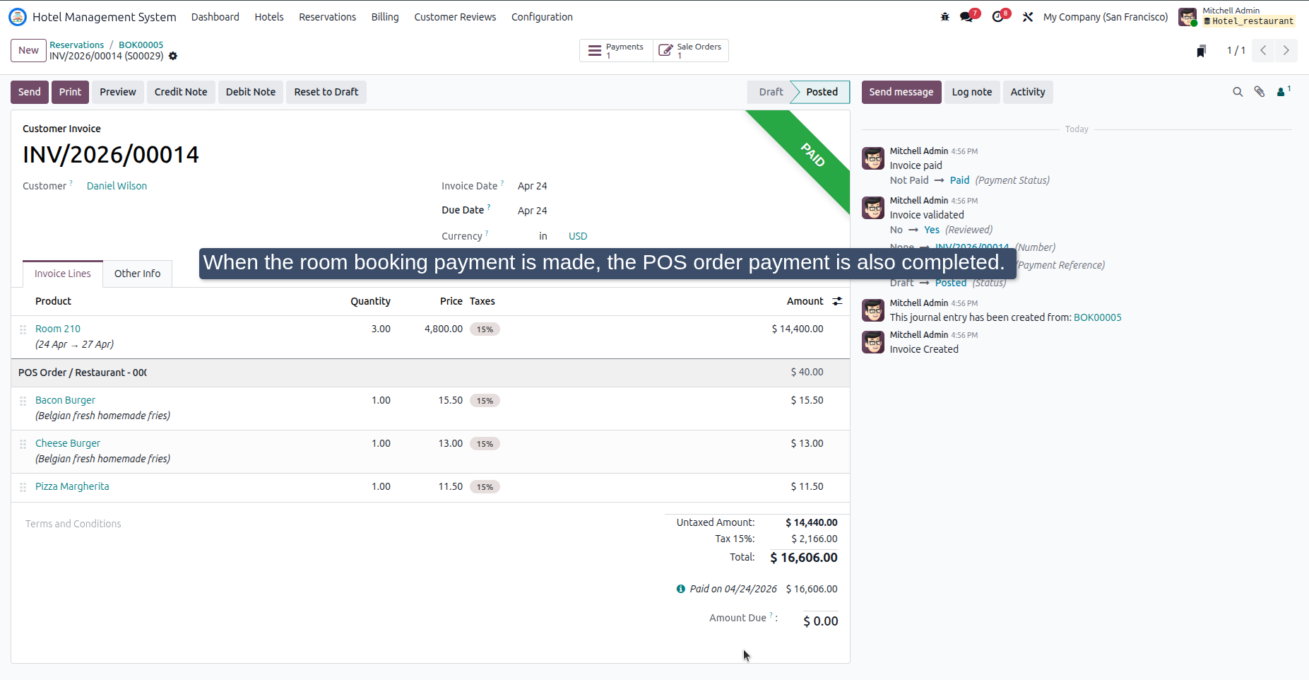Open the conversations chat icon
The height and width of the screenshot is (680, 1309).
966,17
